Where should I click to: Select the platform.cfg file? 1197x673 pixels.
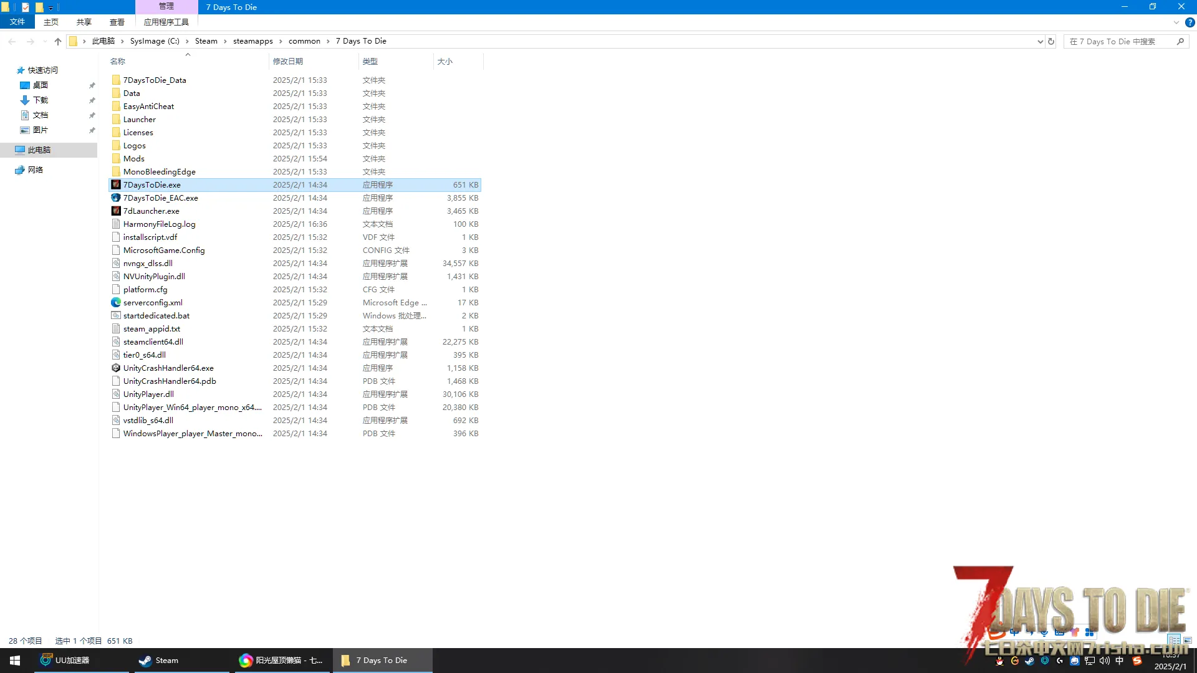click(145, 290)
